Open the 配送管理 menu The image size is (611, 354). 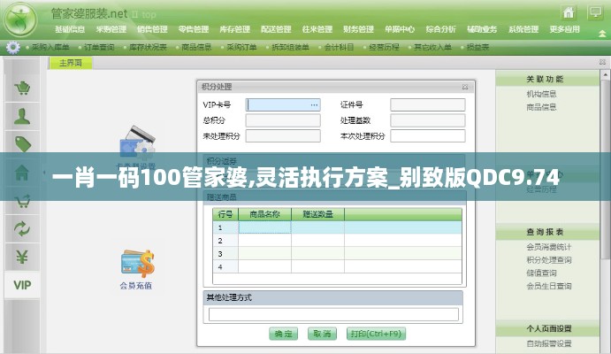click(276, 29)
